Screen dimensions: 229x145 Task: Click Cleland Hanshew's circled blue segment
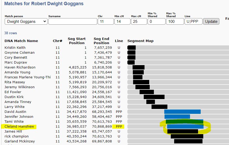click(x=185, y=127)
